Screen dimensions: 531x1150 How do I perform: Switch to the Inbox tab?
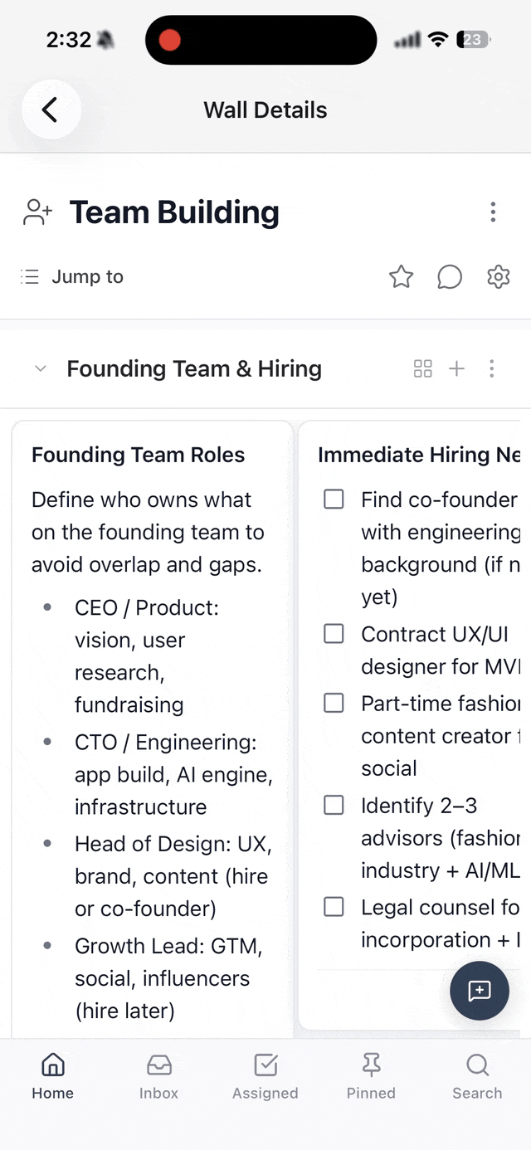pos(158,1075)
